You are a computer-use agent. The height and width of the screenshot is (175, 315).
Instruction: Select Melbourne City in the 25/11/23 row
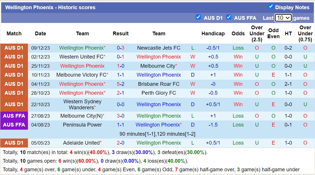pyautogui.click(x=158, y=66)
